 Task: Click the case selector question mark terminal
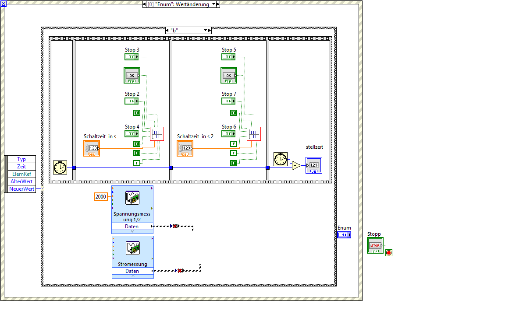43,188
